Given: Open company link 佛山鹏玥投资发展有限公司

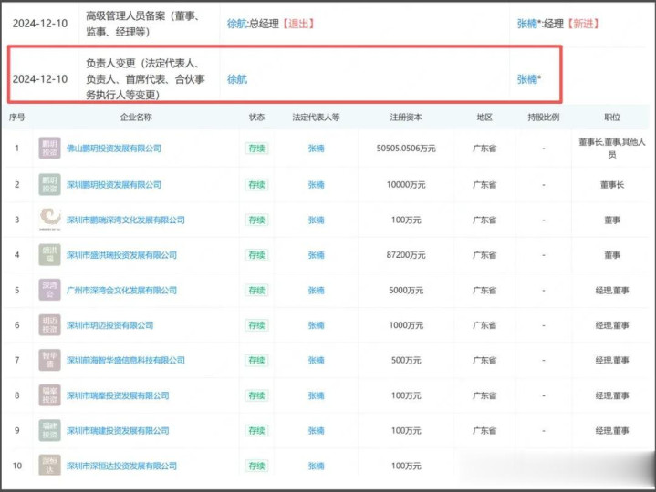Looking at the screenshot, I should pos(113,149).
